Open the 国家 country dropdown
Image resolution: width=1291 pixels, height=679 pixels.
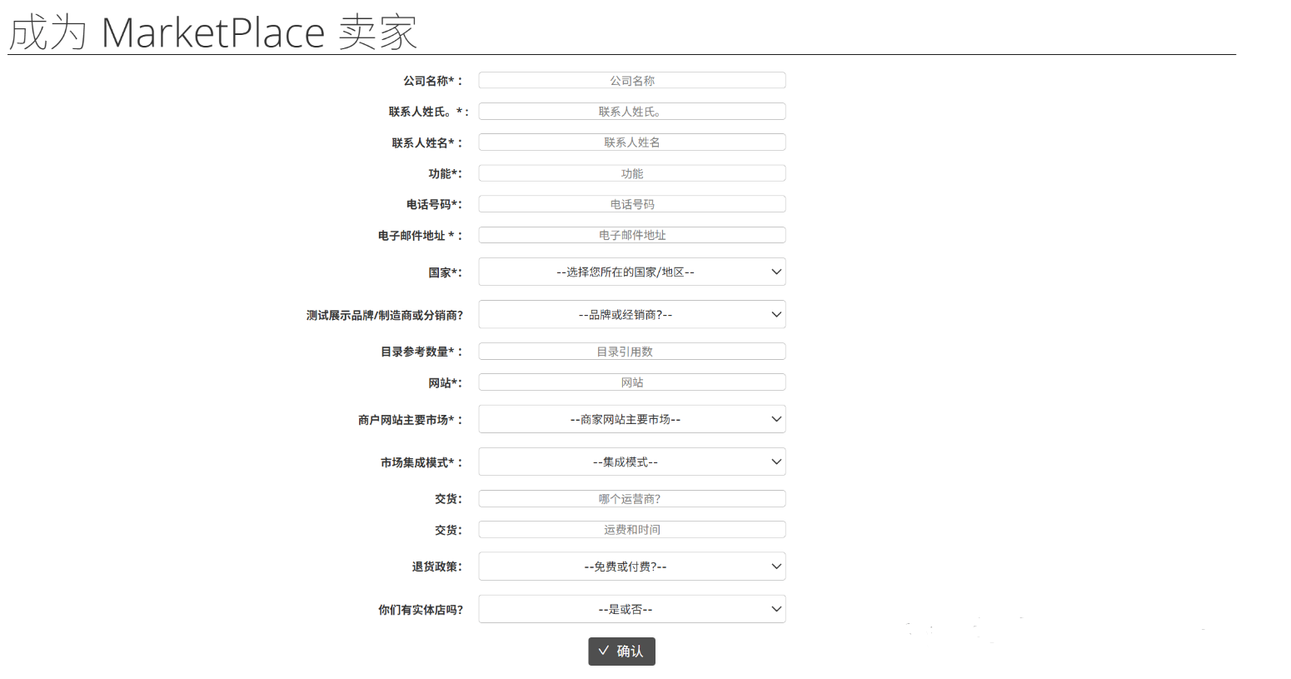tap(631, 272)
